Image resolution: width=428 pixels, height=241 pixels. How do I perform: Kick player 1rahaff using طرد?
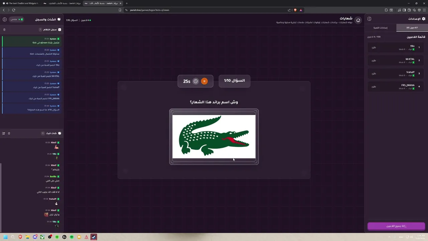pyautogui.click(x=373, y=73)
